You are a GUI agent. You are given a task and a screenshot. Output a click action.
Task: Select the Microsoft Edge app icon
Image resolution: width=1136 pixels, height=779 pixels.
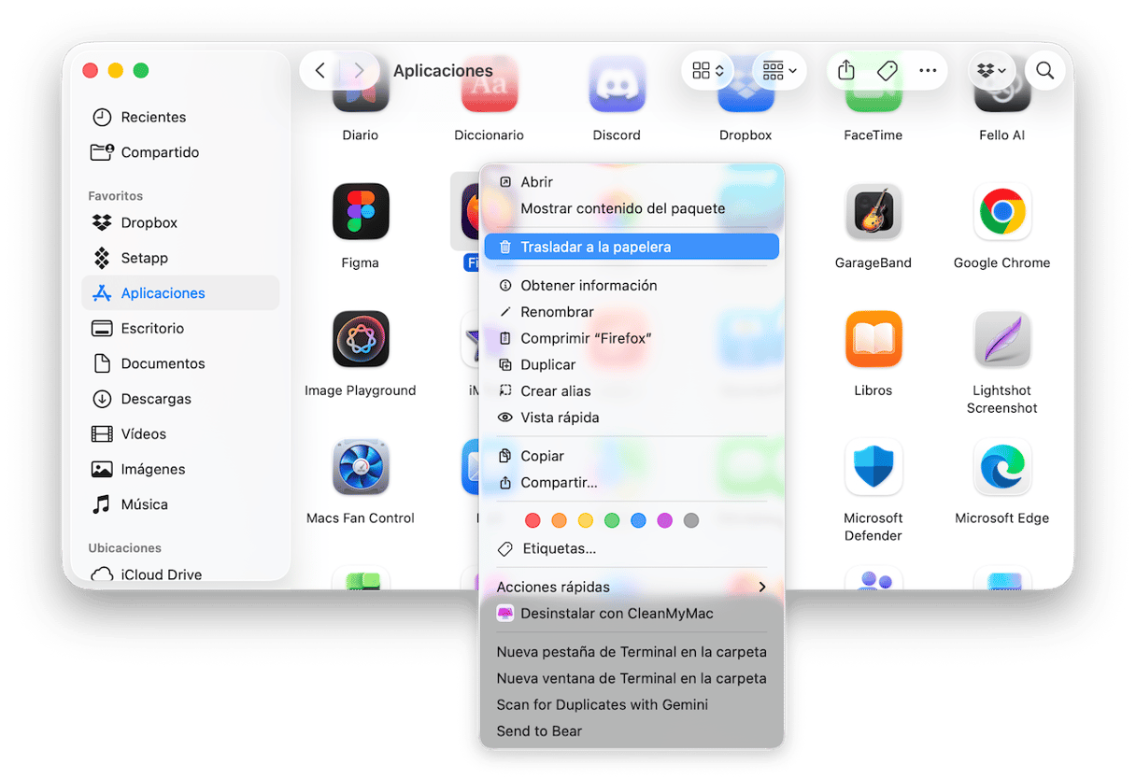1001,467
